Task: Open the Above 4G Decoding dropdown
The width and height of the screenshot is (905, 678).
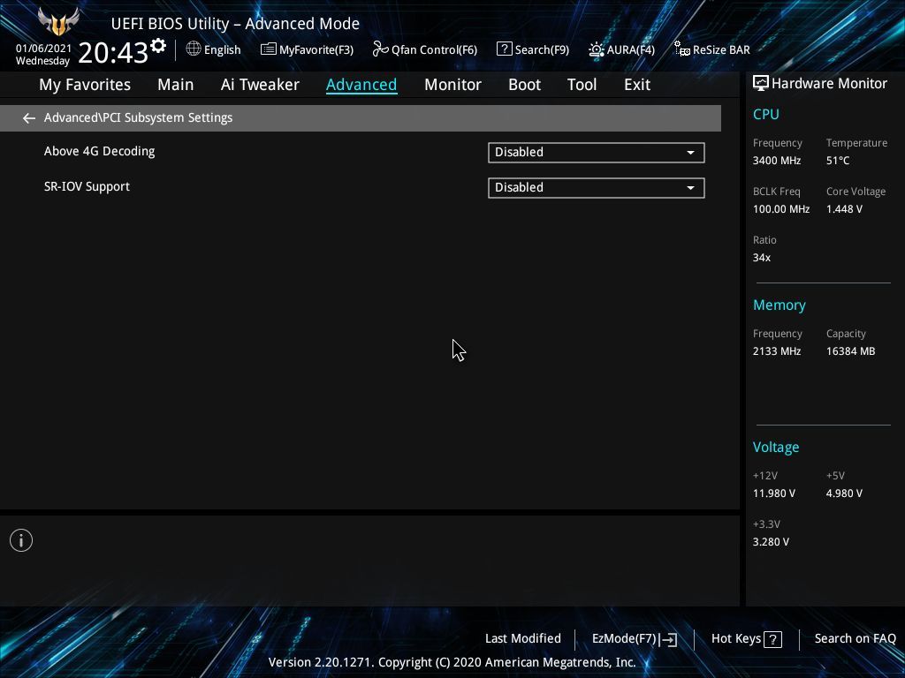Action: tap(597, 153)
